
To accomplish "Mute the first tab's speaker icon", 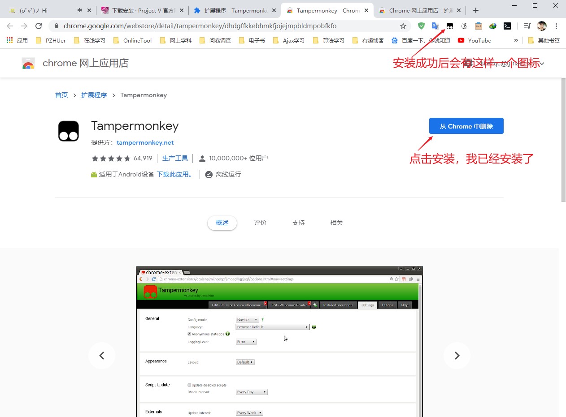I will 79,10.
